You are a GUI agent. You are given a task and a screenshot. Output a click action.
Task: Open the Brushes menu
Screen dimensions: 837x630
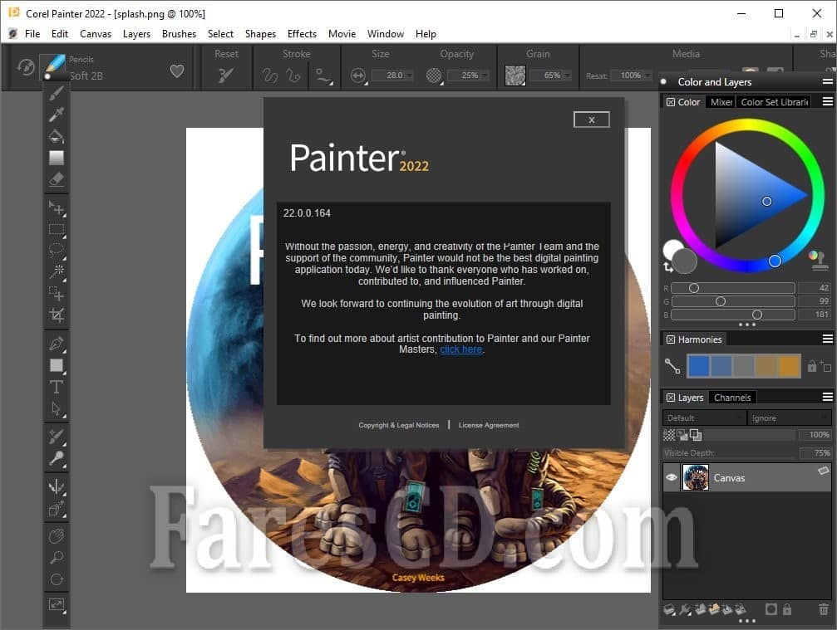(179, 33)
